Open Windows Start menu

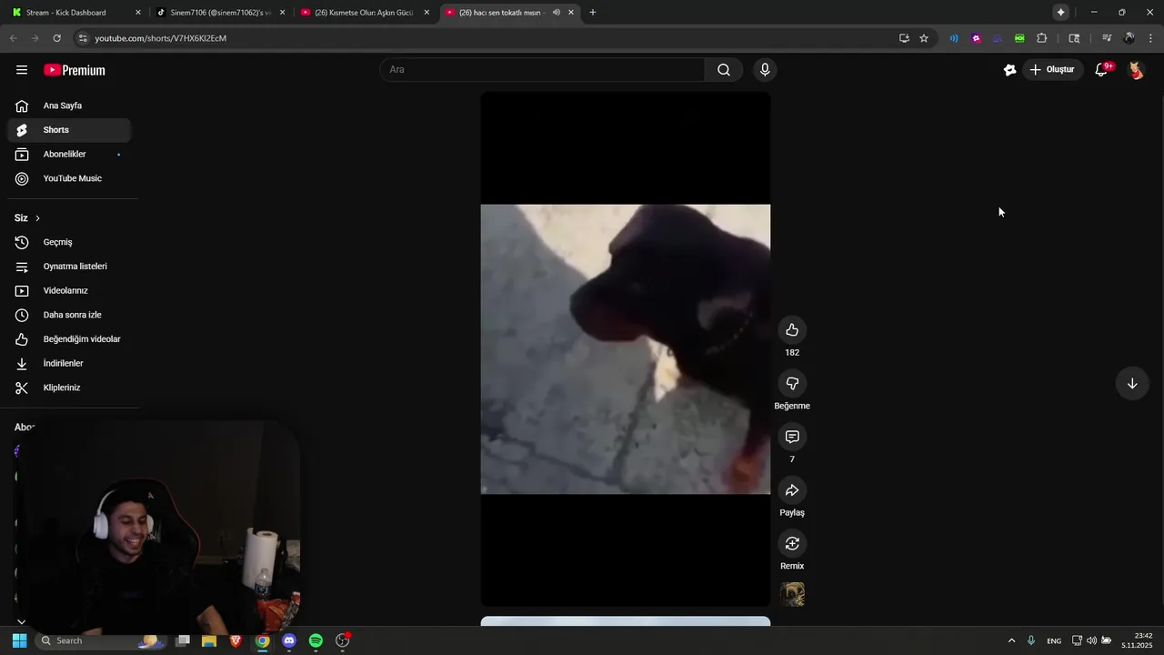19,640
